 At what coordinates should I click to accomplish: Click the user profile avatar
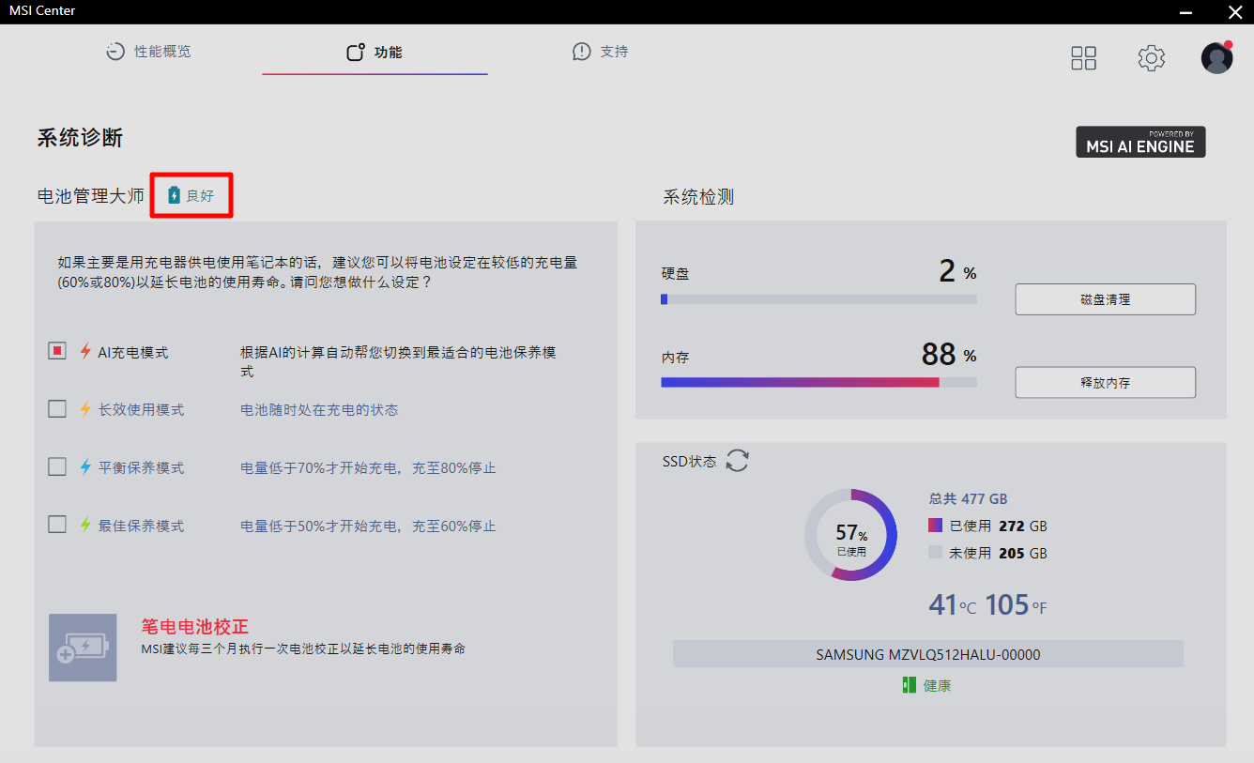click(1216, 58)
